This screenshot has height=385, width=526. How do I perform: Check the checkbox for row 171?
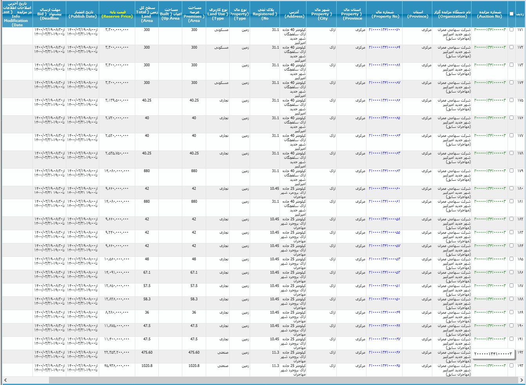coord(511,30)
